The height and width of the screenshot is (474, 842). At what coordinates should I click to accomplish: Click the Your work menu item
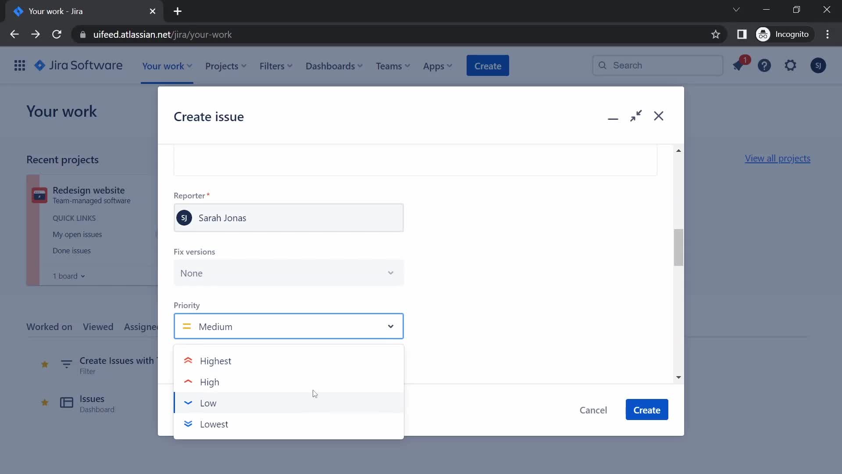click(x=163, y=65)
